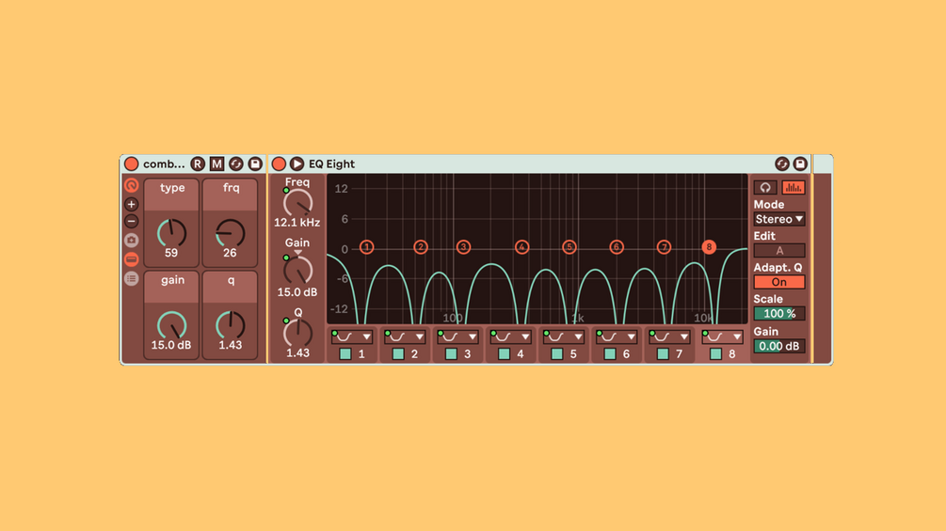Click the gain macro knob
Image resolution: width=946 pixels, height=531 pixels.
(x=172, y=325)
